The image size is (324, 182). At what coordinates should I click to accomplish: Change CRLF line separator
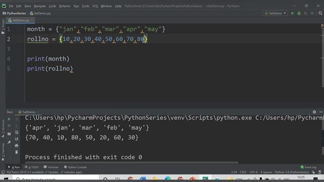point(243,172)
